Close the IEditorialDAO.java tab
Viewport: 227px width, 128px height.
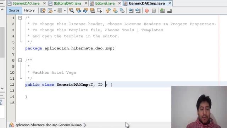click(x=86, y=3)
